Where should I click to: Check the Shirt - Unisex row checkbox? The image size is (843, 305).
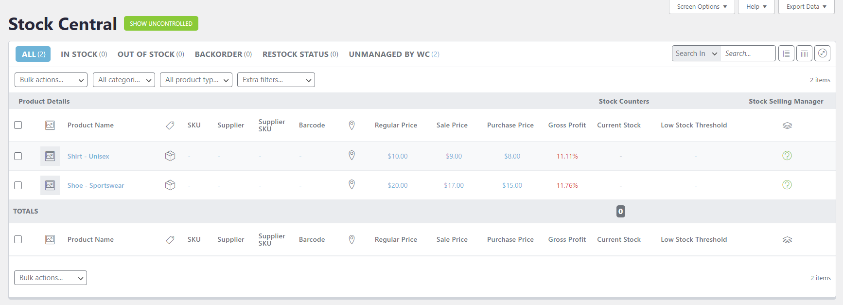tap(18, 156)
